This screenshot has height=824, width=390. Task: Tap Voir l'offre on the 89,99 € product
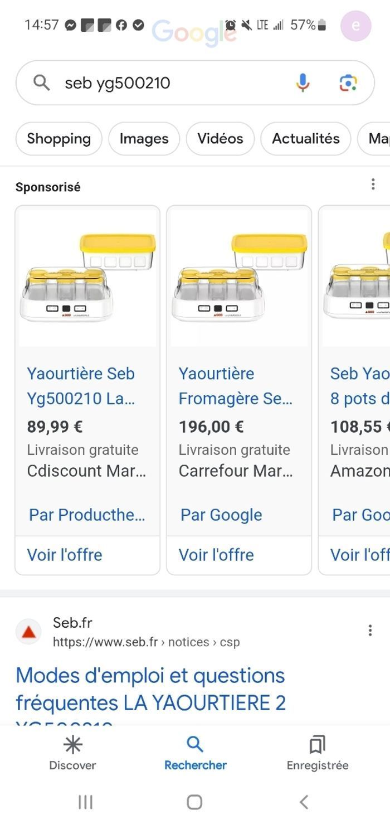[65, 555]
